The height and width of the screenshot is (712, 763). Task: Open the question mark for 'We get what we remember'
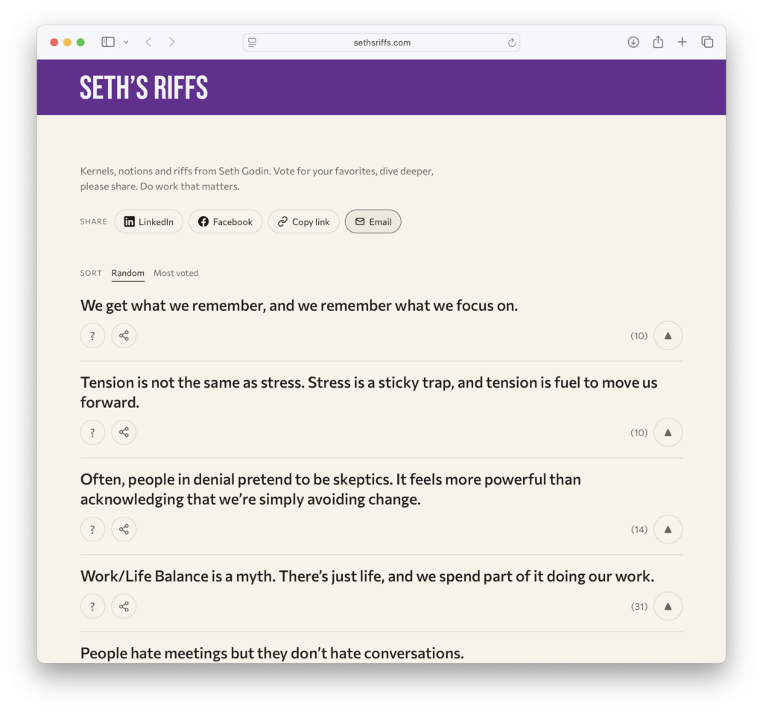click(x=92, y=335)
